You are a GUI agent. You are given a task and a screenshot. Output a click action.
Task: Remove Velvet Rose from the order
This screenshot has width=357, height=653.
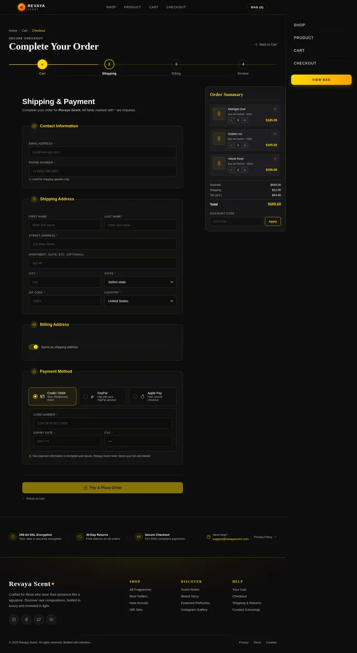[275, 159]
